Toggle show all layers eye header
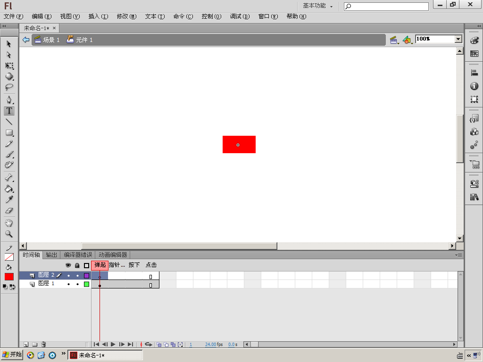This screenshot has height=362, width=483. [68, 265]
